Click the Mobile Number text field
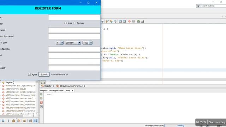 (x=74, y=49)
